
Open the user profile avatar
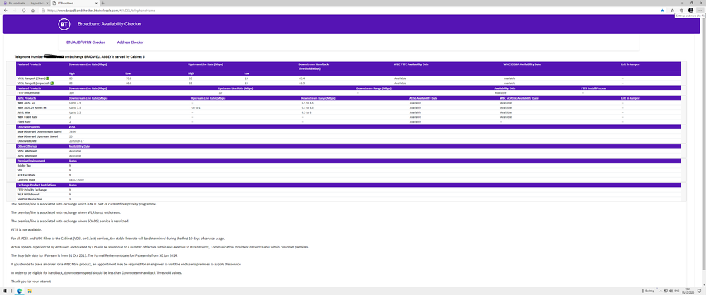pos(691,11)
